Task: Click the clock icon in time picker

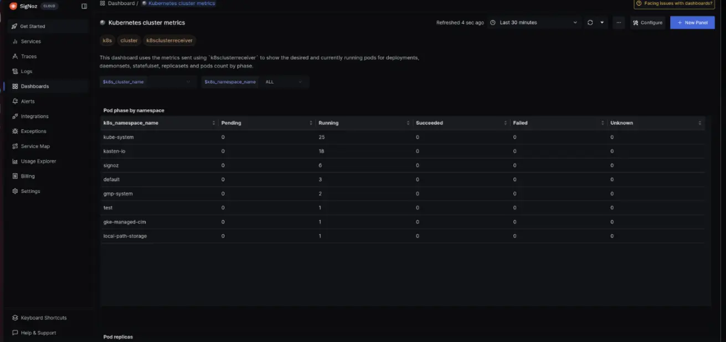Action: click(x=493, y=23)
